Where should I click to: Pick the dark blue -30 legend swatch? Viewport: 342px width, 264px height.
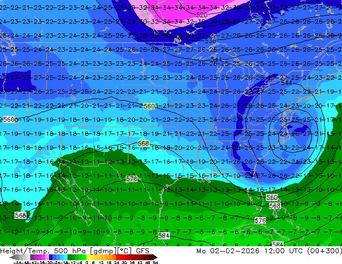51,257
